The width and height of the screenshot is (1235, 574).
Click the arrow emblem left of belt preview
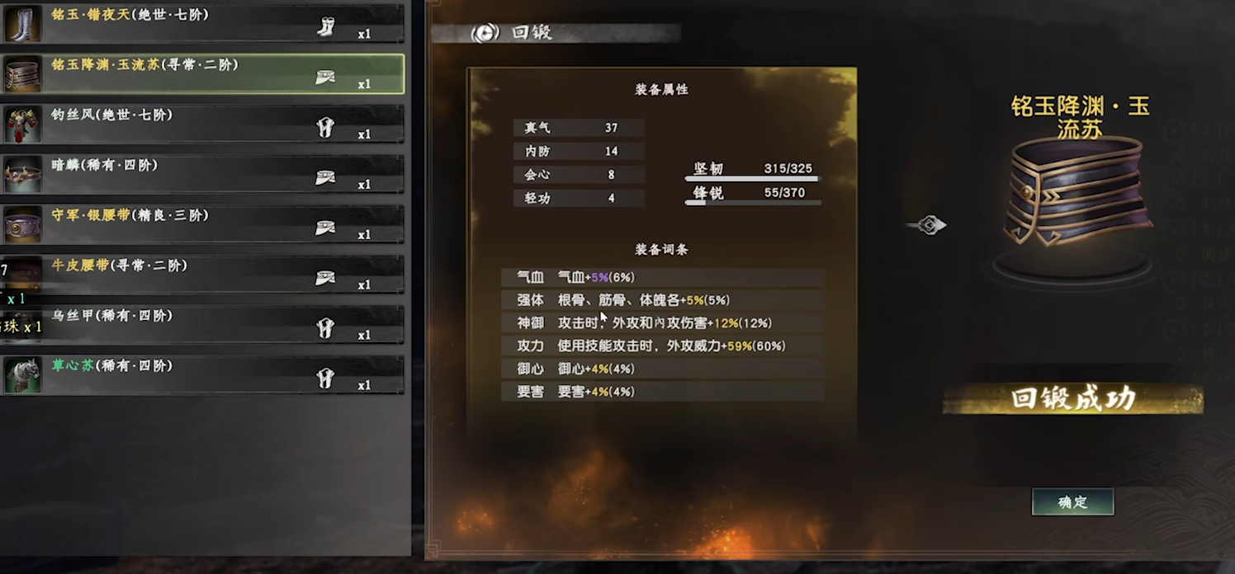(925, 224)
